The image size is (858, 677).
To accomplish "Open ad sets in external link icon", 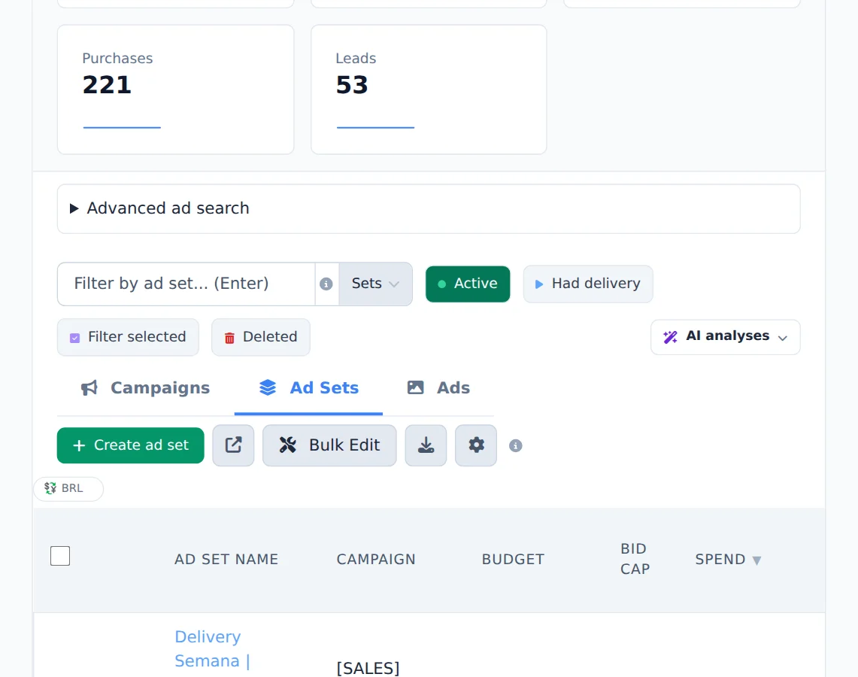I will [233, 445].
